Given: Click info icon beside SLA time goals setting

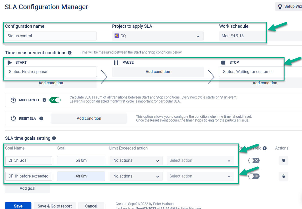Looking at the screenshot, I should (54, 138).
